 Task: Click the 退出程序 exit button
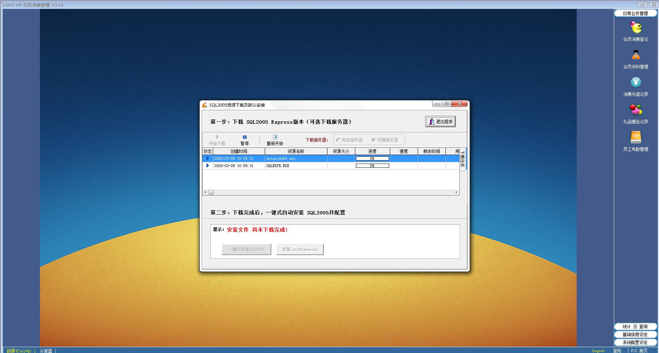[x=440, y=121]
